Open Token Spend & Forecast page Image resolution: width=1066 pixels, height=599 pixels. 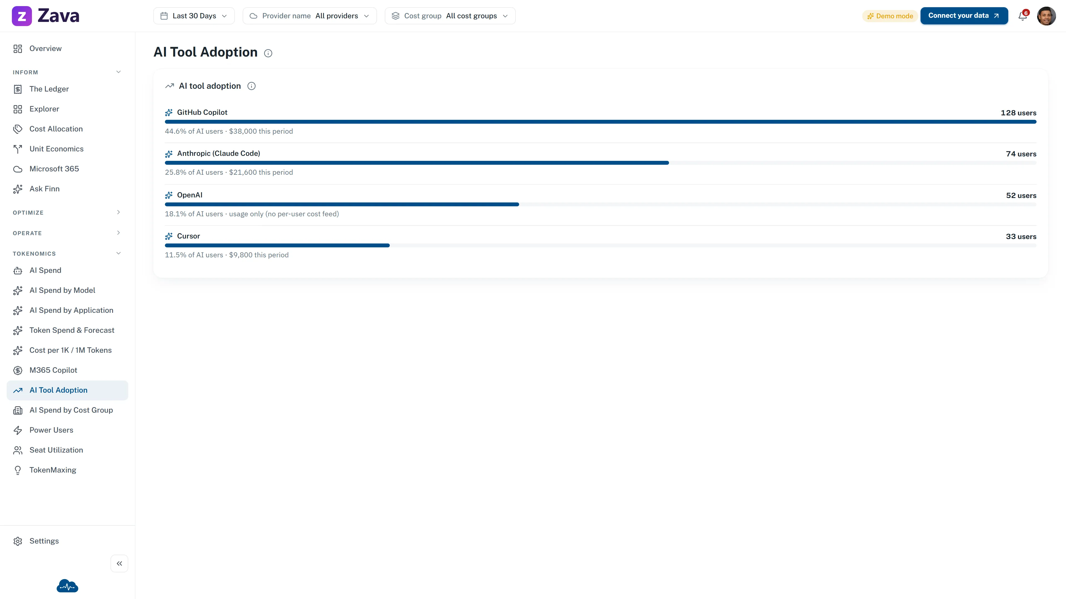point(67,330)
